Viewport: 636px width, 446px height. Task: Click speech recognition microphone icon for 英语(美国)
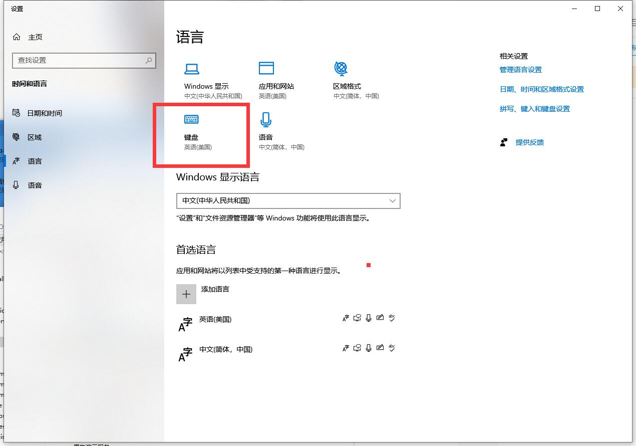(369, 318)
